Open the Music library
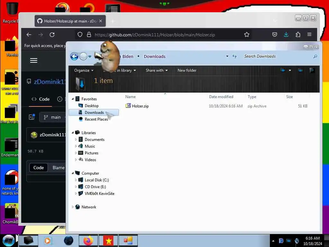 tap(90, 146)
